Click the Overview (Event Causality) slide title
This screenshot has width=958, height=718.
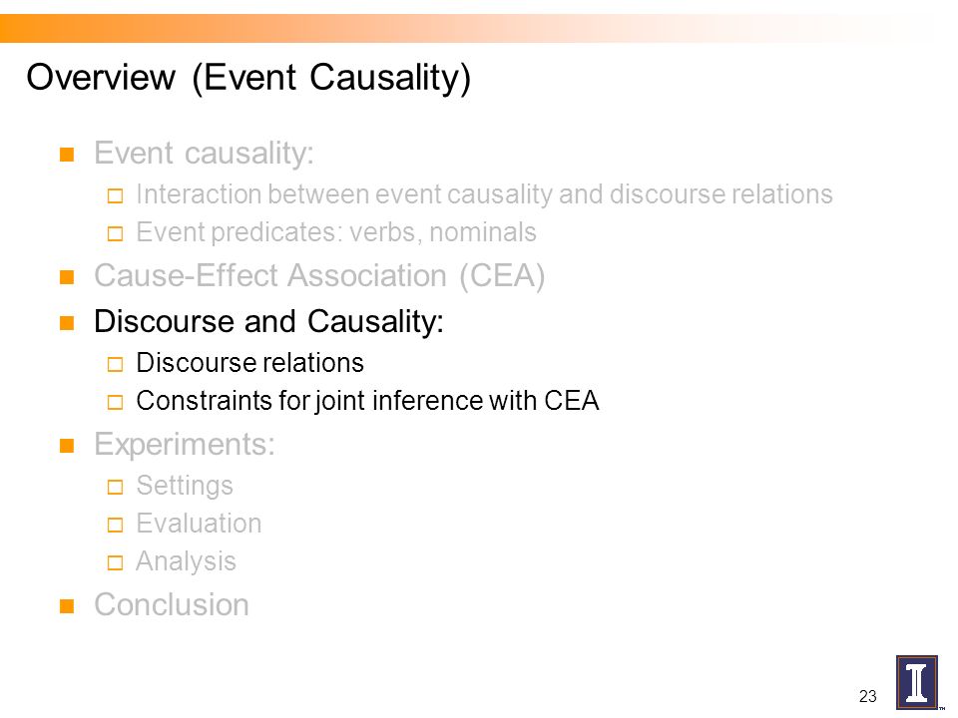pyautogui.click(x=248, y=78)
